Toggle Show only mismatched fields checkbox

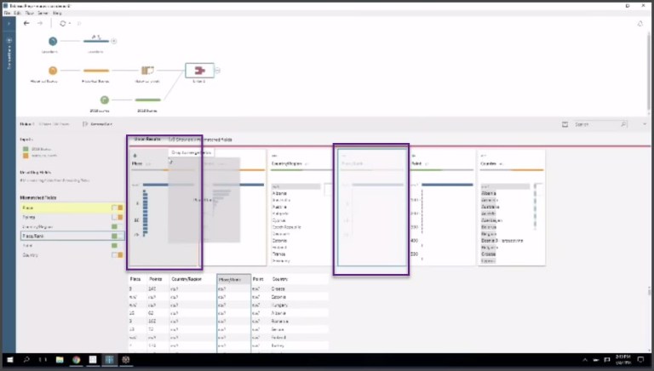pos(169,139)
